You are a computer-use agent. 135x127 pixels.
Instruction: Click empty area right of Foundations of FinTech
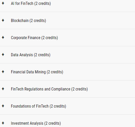(x=101, y=106)
